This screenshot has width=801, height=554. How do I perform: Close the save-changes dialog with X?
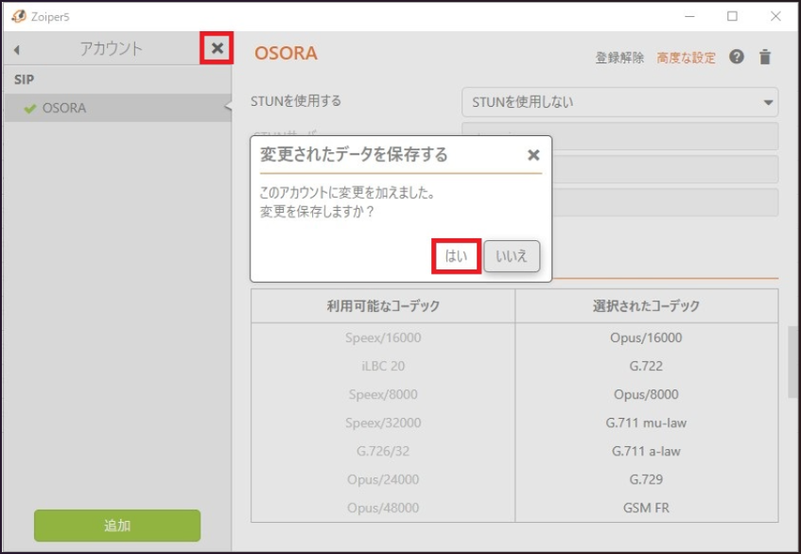pyautogui.click(x=533, y=155)
